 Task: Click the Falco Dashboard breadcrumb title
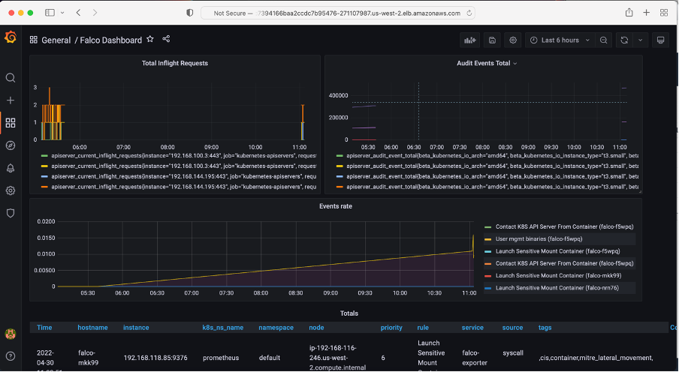point(111,40)
